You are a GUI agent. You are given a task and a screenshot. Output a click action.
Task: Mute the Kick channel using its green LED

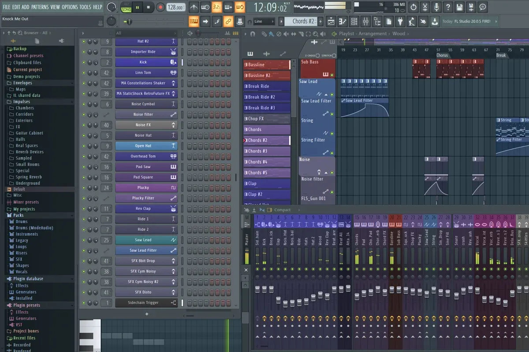pos(84,62)
